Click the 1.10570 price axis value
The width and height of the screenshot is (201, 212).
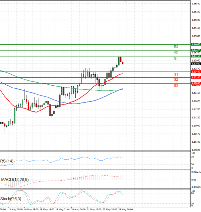point(196,134)
